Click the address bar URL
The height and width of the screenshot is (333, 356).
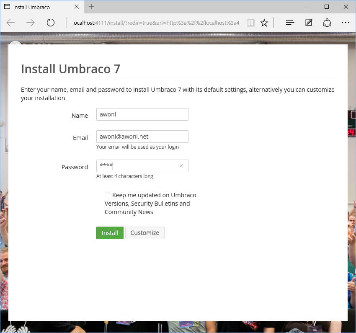point(156,23)
